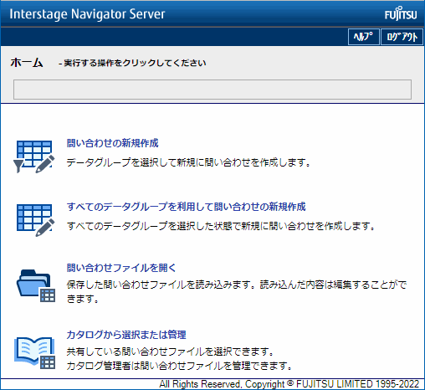The height and width of the screenshot is (390, 425).
Task: Click the all data groups table-pencil icon
Action: pyautogui.click(x=35, y=220)
